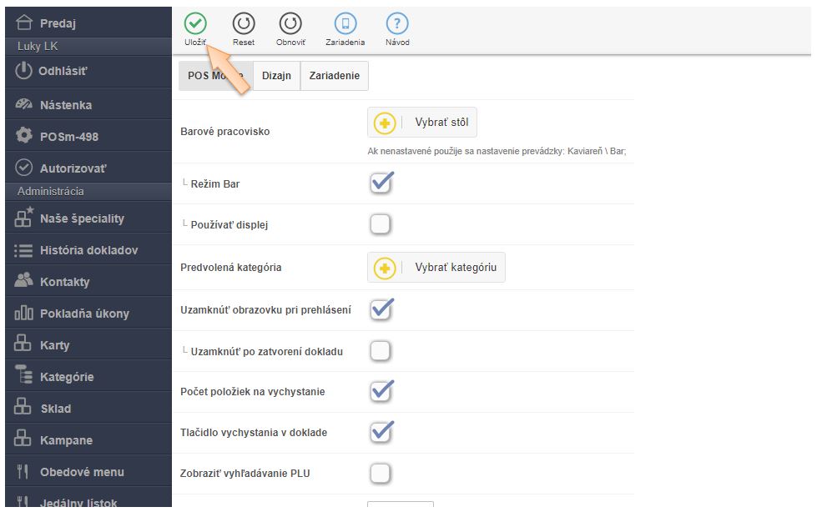Open the Vybrať stôl selector
The width and height of the screenshot is (817, 512).
[422, 123]
